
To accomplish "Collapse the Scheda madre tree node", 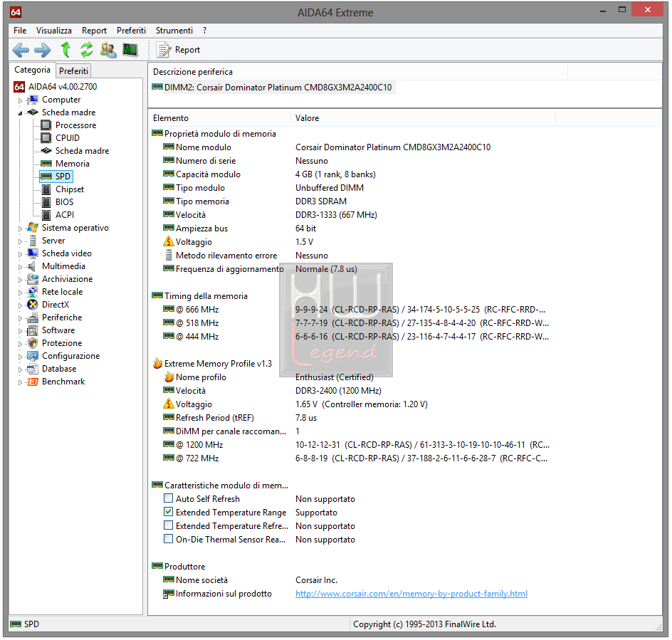I will (x=20, y=113).
